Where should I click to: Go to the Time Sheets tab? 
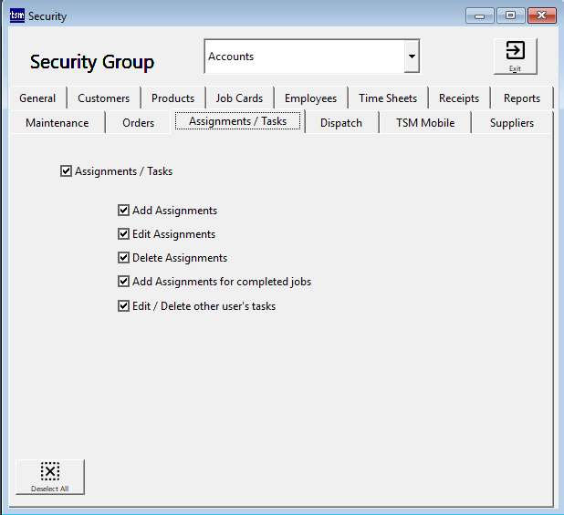(x=387, y=98)
